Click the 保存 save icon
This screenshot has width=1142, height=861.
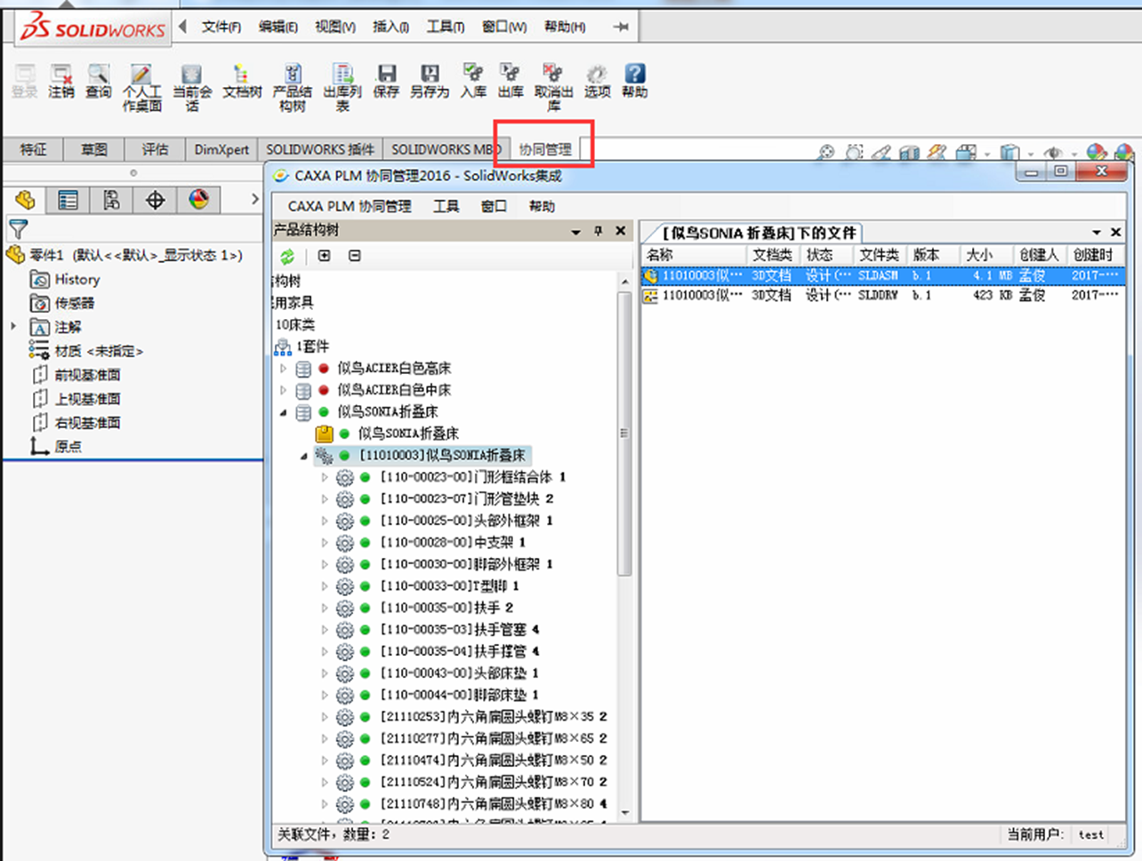[386, 81]
